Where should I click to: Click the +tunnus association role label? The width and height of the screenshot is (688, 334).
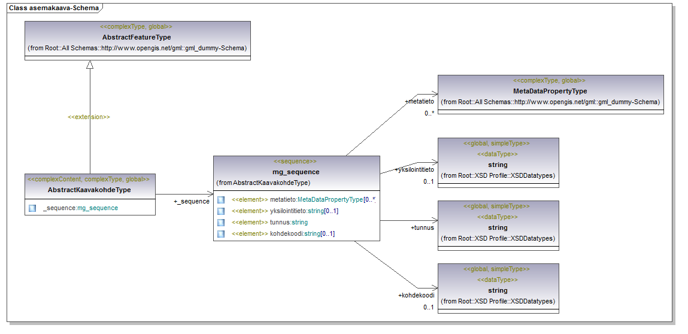(422, 227)
